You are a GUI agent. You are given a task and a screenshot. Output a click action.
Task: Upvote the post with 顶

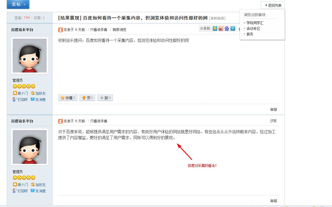point(87,98)
